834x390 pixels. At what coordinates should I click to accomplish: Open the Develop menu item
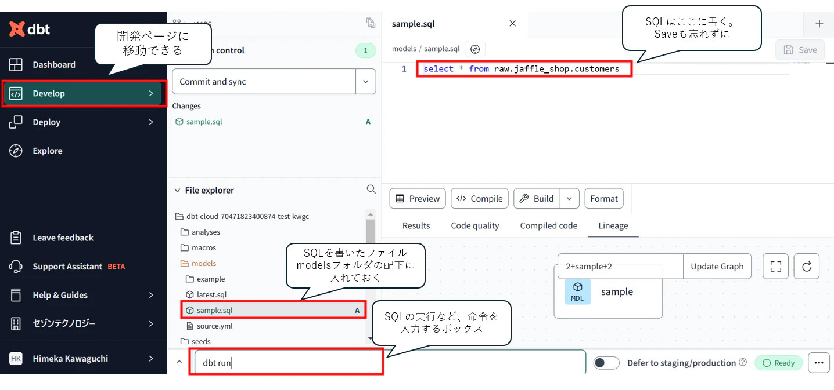82,93
